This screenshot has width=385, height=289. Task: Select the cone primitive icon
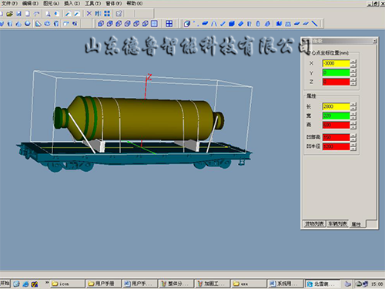(18, 24)
